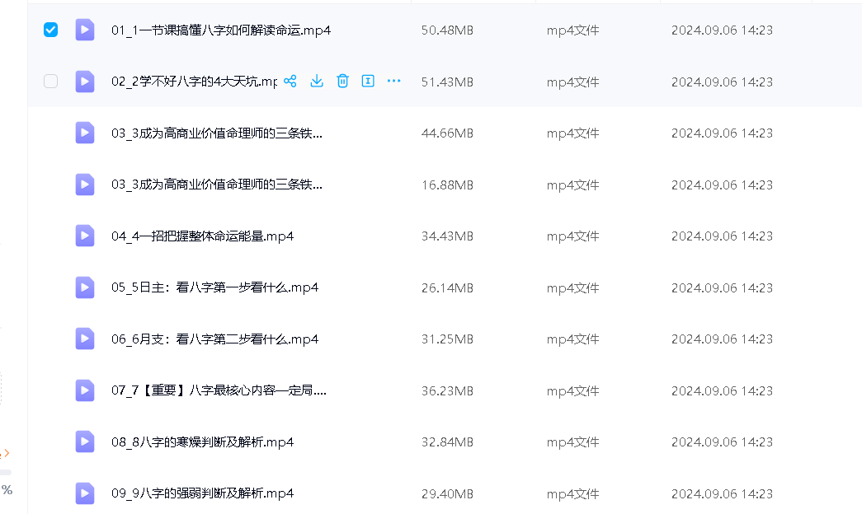Delete the 02_2 file using trash icon
The width and height of the screenshot is (862, 514).
[x=342, y=81]
